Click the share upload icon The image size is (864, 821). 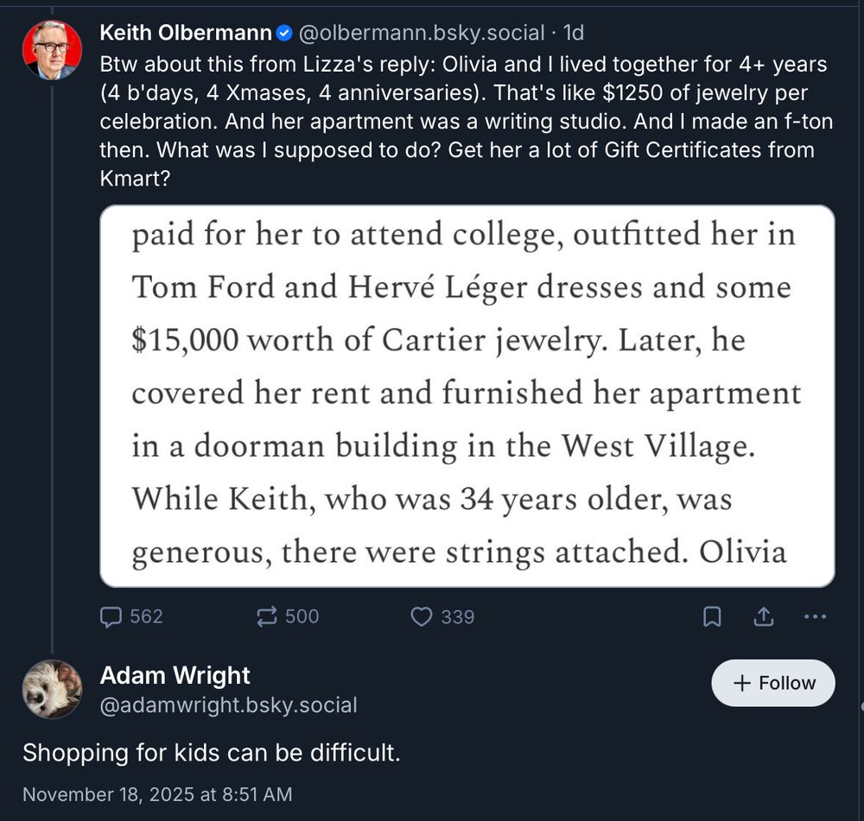click(764, 616)
